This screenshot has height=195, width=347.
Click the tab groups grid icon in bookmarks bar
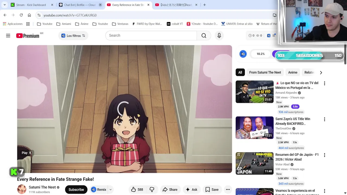[x=28, y=24]
